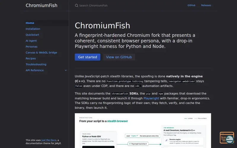The height and width of the screenshot is (148, 237).
Task: Click the chromiumfish inline code text
Action: click(x=120, y=94)
